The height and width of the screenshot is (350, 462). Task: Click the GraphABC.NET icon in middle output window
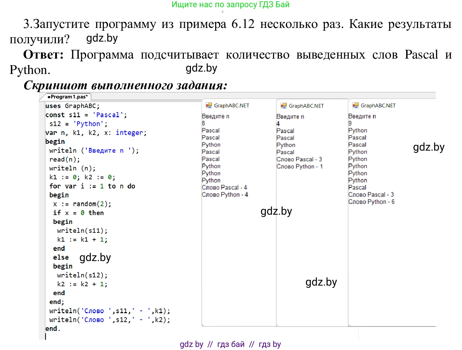coord(284,106)
